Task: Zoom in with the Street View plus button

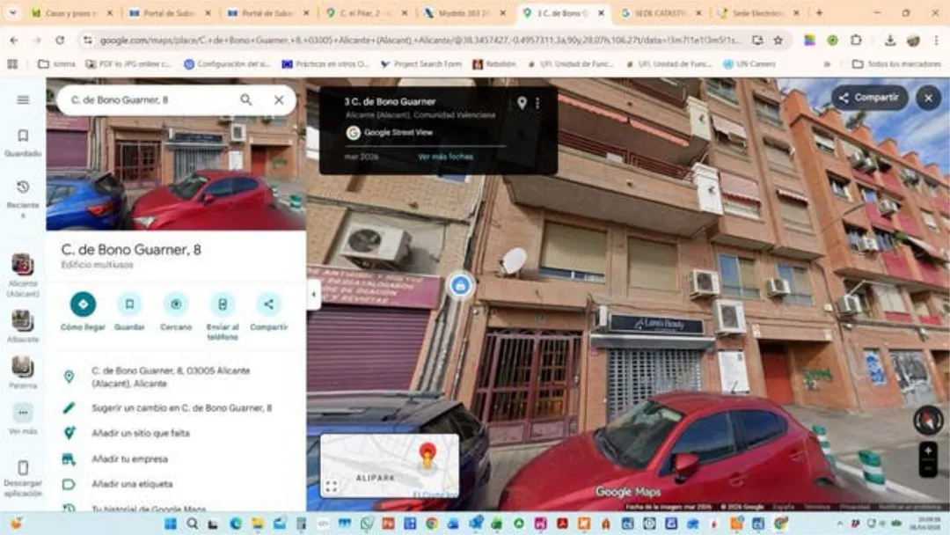Action: pos(928,451)
